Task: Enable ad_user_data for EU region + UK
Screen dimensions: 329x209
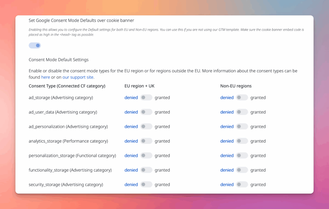Action: 146,112
